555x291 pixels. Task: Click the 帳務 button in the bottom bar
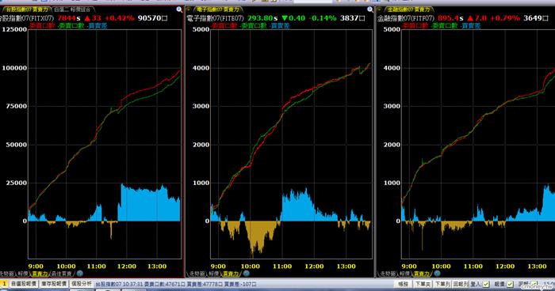coord(403,284)
